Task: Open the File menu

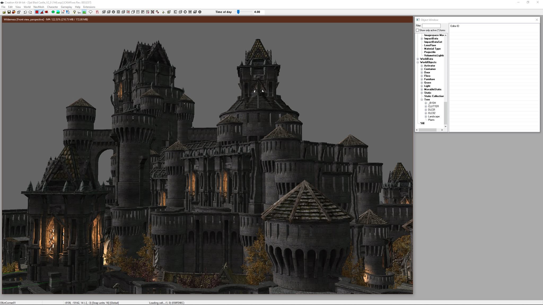Action: tap(3, 7)
